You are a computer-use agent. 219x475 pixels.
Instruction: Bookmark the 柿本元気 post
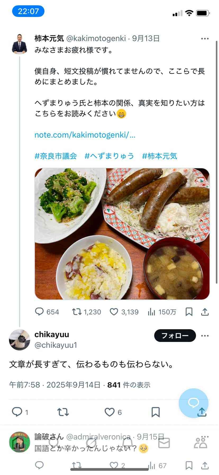pyautogui.click(x=189, y=312)
